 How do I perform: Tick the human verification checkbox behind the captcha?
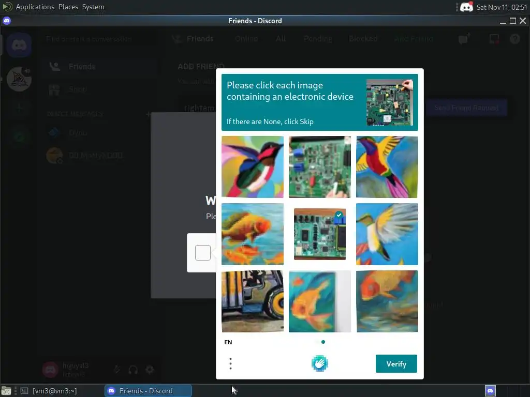[x=203, y=252]
